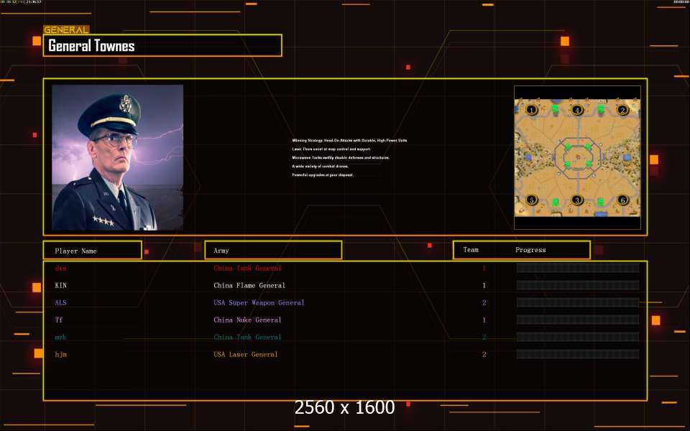Click USA Laser General army entry
Image resolution: width=690 pixels, height=431 pixels.
point(246,354)
